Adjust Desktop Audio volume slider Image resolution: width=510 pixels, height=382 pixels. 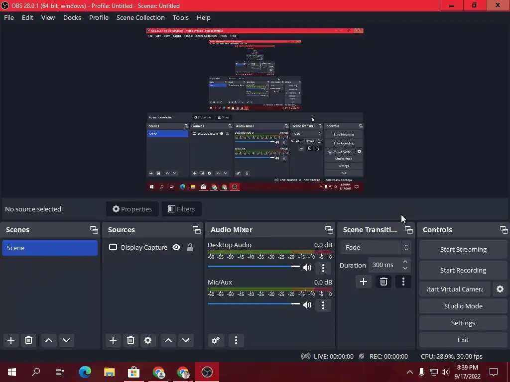pos(254,267)
